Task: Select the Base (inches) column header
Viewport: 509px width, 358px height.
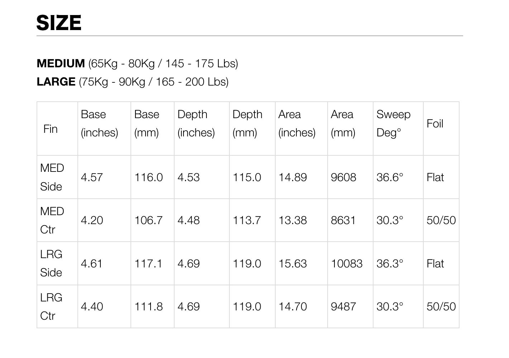Action: (x=99, y=124)
